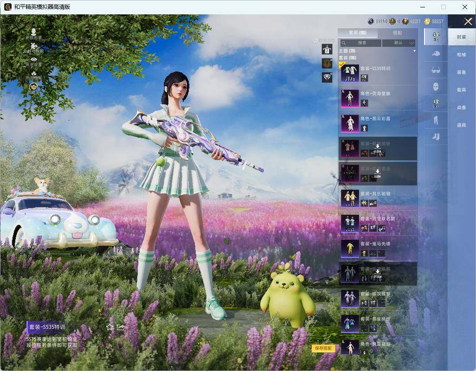
Task: Minimize the emulator window
Action: point(423,7)
